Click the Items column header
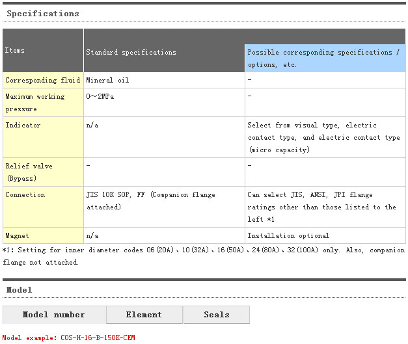Viewport: 408px width, 344px height. coord(15,50)
